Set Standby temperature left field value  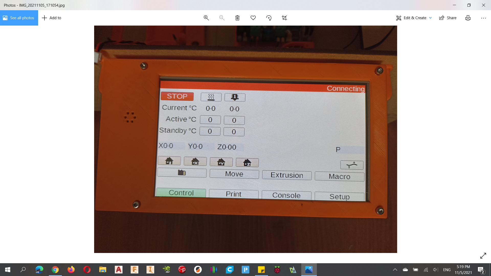coord(210,131)
